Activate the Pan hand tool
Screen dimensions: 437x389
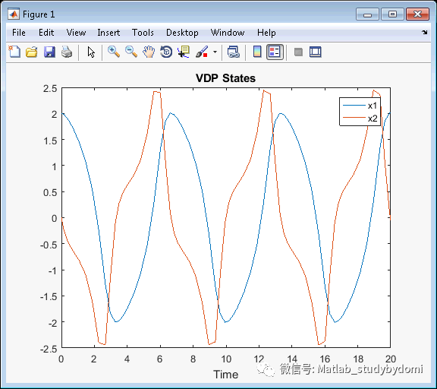click(149, 52)
